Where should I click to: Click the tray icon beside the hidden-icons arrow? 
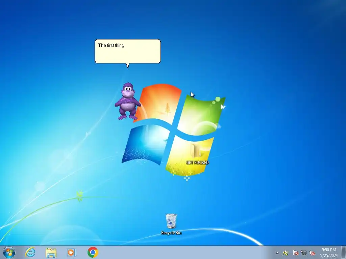pos(285,253)
